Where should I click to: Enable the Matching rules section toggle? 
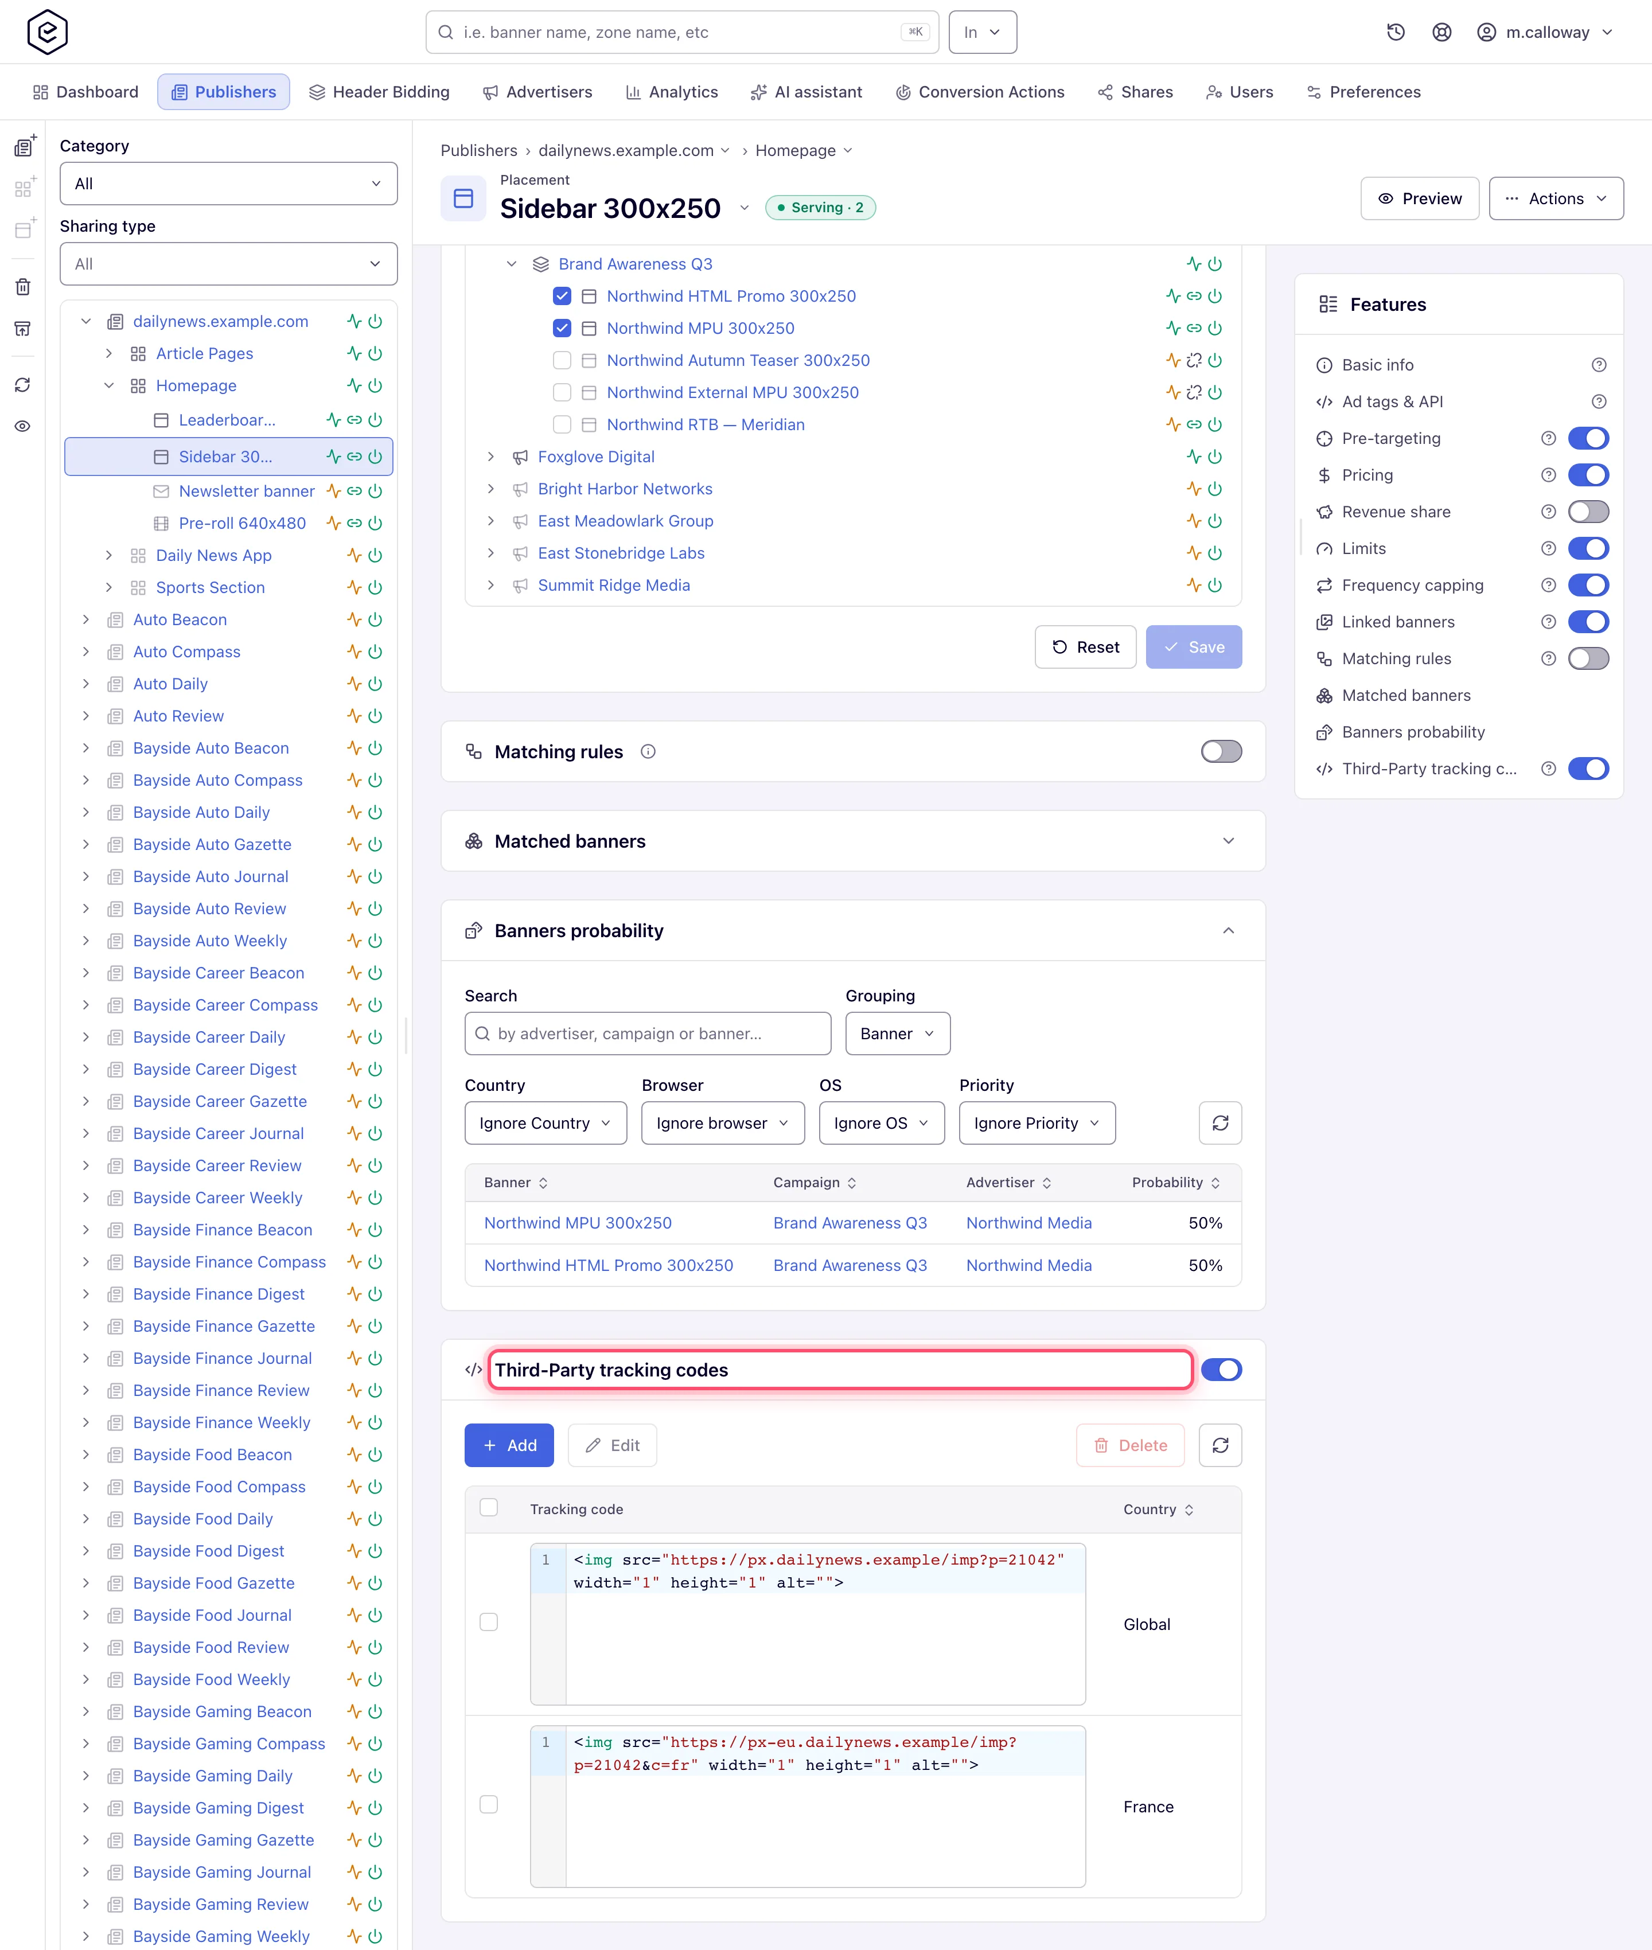(1221, 752)
